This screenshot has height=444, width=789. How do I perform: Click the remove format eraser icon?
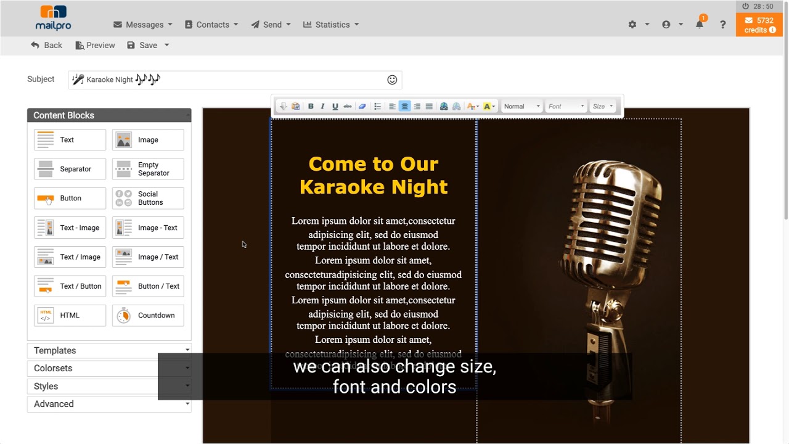[x=362, y=107]
